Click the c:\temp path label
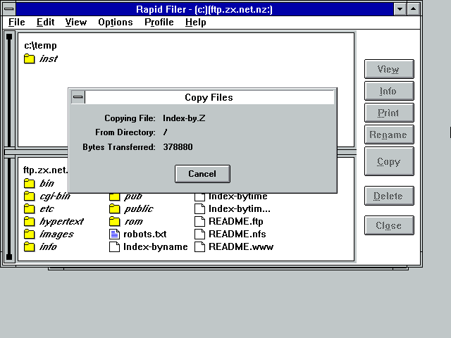The height and width of the screenshot is (338, 451). [41, 45]
